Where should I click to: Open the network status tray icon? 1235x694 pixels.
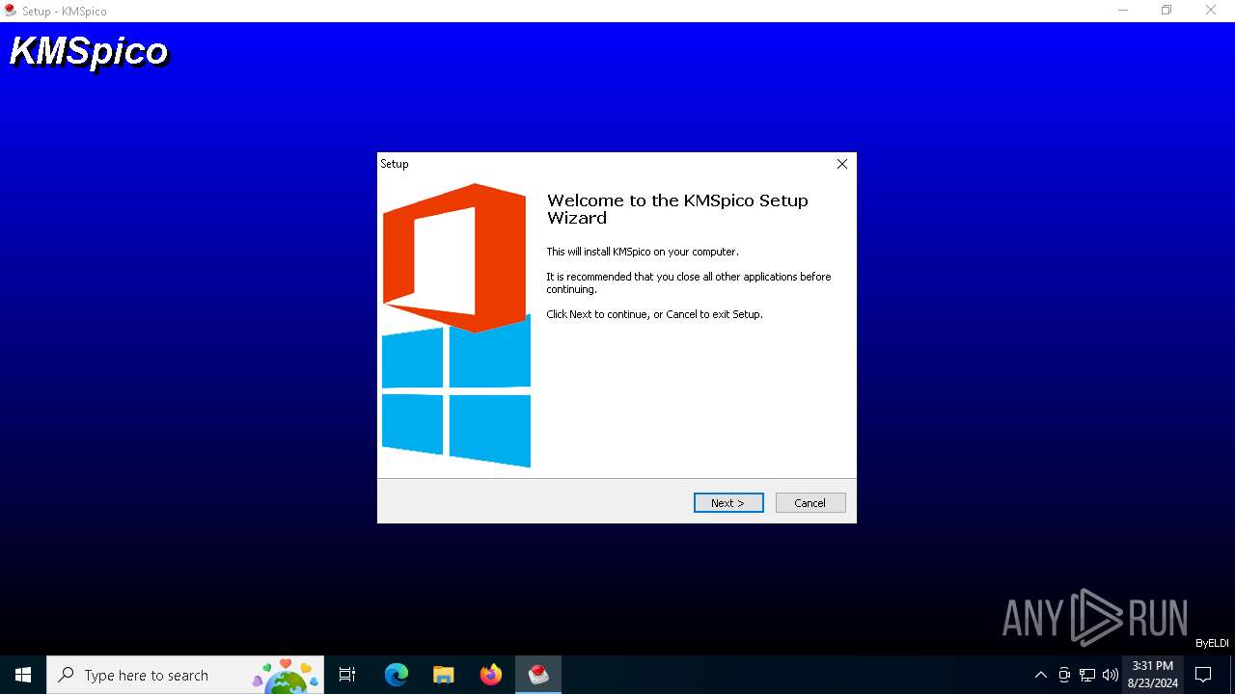[1087, 675]
